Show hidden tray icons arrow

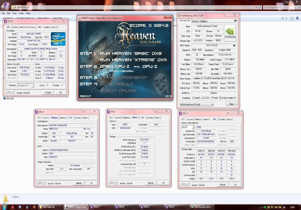[x=261, y=207]
